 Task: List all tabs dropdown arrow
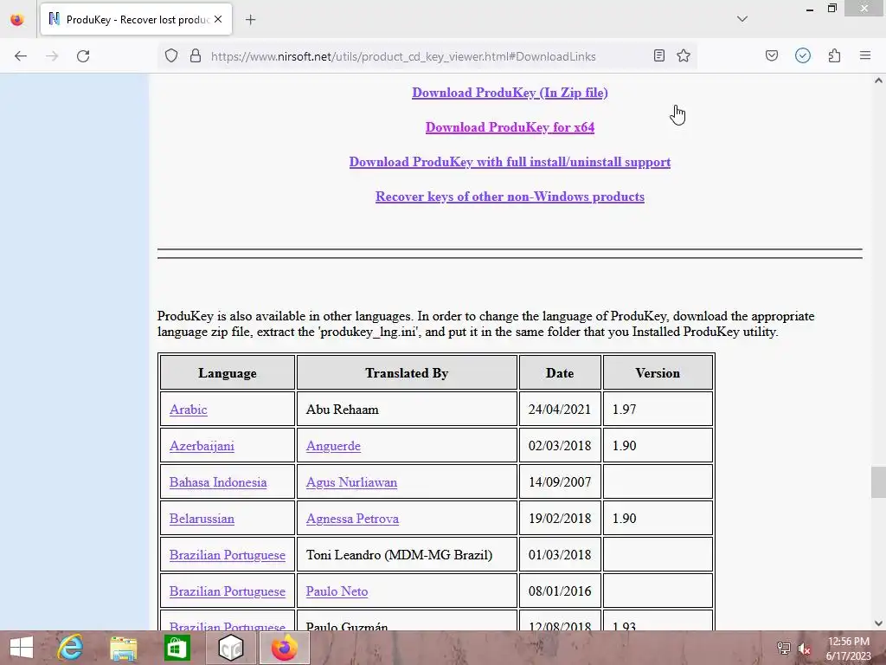[742, 19]
